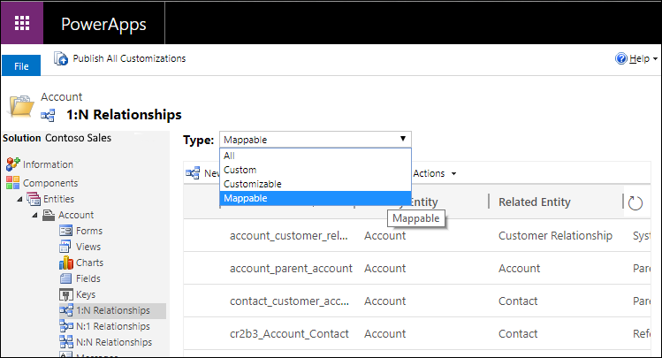Click the Forms icon under Account

pyautogui.click(x=65, y=231)
